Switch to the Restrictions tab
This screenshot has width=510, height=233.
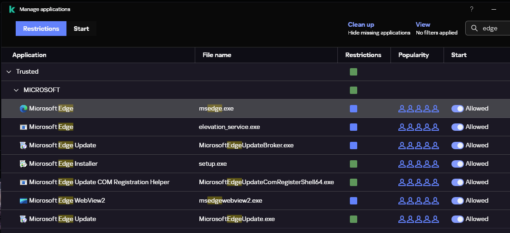point(41,29)
